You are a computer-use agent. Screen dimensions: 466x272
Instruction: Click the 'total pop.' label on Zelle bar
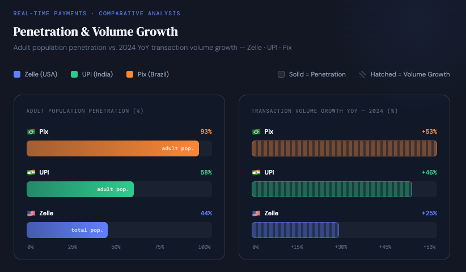click(87, 230)
